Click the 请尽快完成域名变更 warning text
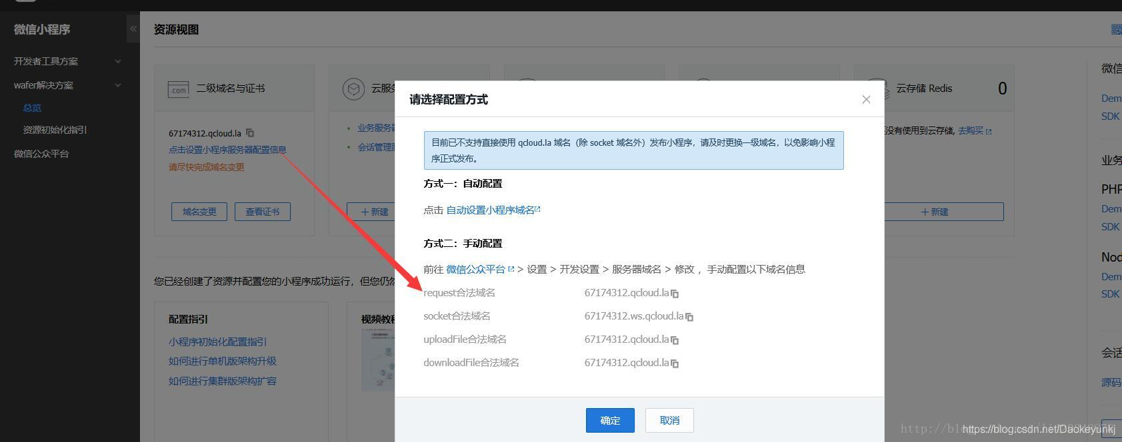The width and height of the screenshot is (1122, 442). coord(207,167)
